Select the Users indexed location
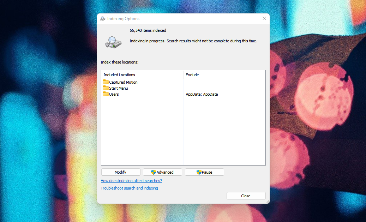This screenshot has width=366, height=222. tap(114, 94)
